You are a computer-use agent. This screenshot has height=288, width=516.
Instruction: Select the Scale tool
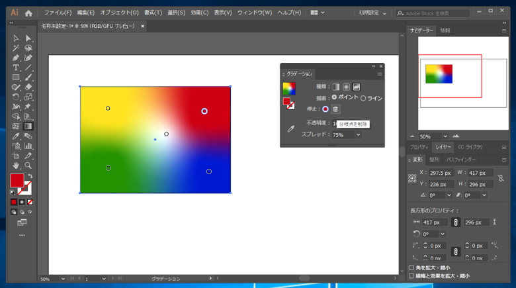[28, 97]
